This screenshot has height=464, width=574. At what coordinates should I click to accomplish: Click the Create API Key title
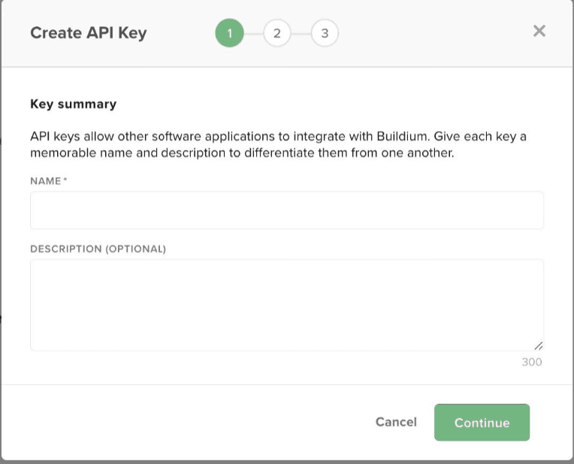(88, 33)
